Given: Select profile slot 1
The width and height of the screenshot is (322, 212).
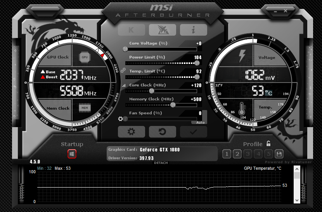Looking at the screenshot, I should click(x=227, y=154).
